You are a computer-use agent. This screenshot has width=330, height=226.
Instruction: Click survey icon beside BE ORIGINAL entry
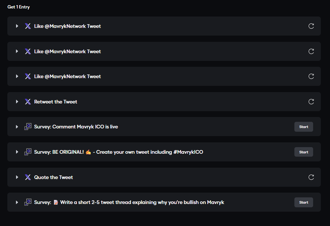click(x=28, y=152)
